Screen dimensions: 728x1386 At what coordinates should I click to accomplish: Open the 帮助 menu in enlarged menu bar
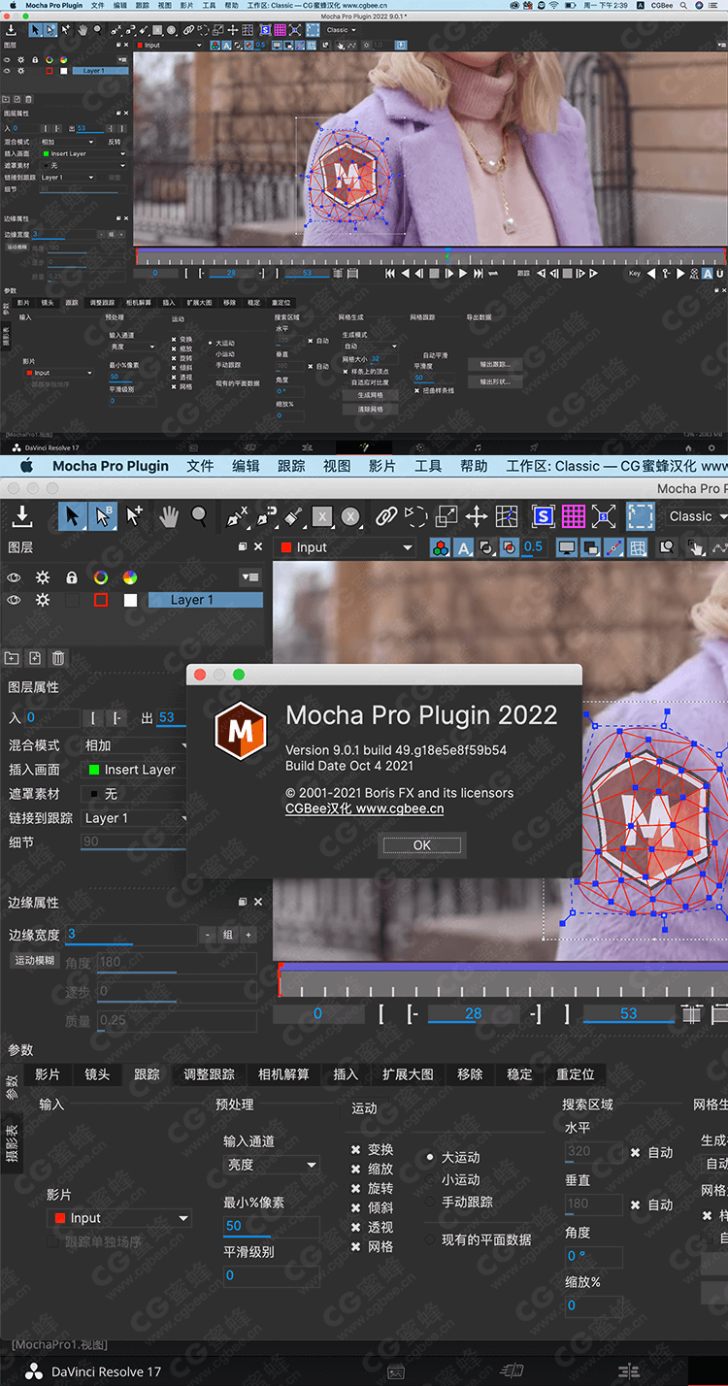(x=474, y=466)
